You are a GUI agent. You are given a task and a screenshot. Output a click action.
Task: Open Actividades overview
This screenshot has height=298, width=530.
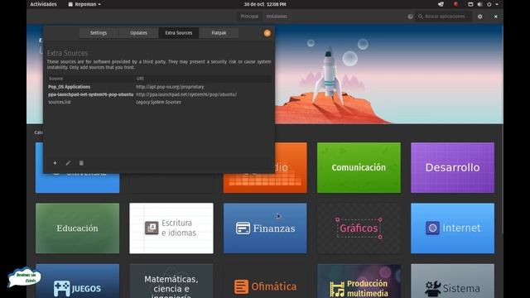[x=43, y=4]
